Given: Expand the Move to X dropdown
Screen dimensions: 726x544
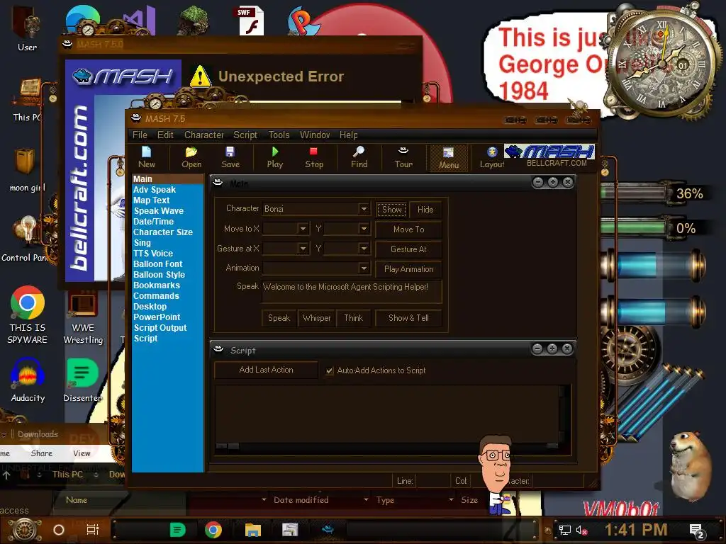Looking at the screenshot, I should point(303,229).
